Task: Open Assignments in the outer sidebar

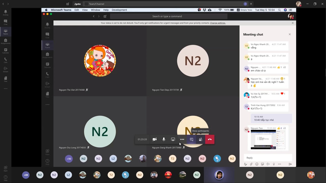Action: [6, 41]
